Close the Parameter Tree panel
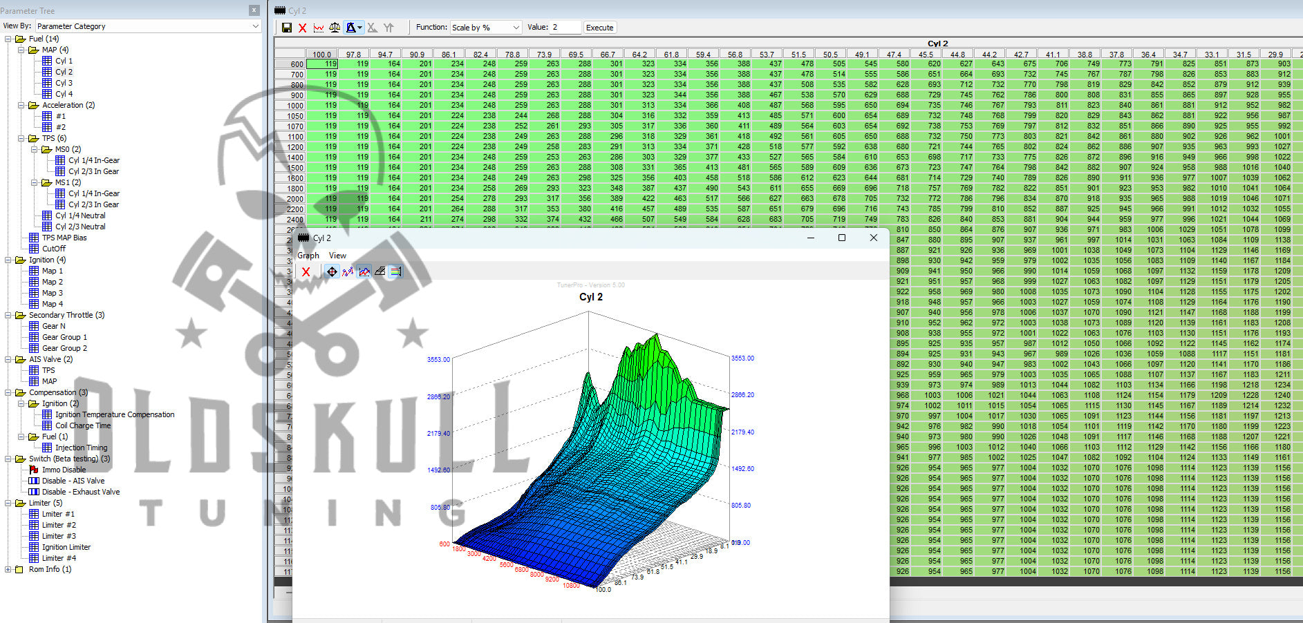Image resolution: width=1303 pixels, height=623 pixels. click(x=254, y=10)
